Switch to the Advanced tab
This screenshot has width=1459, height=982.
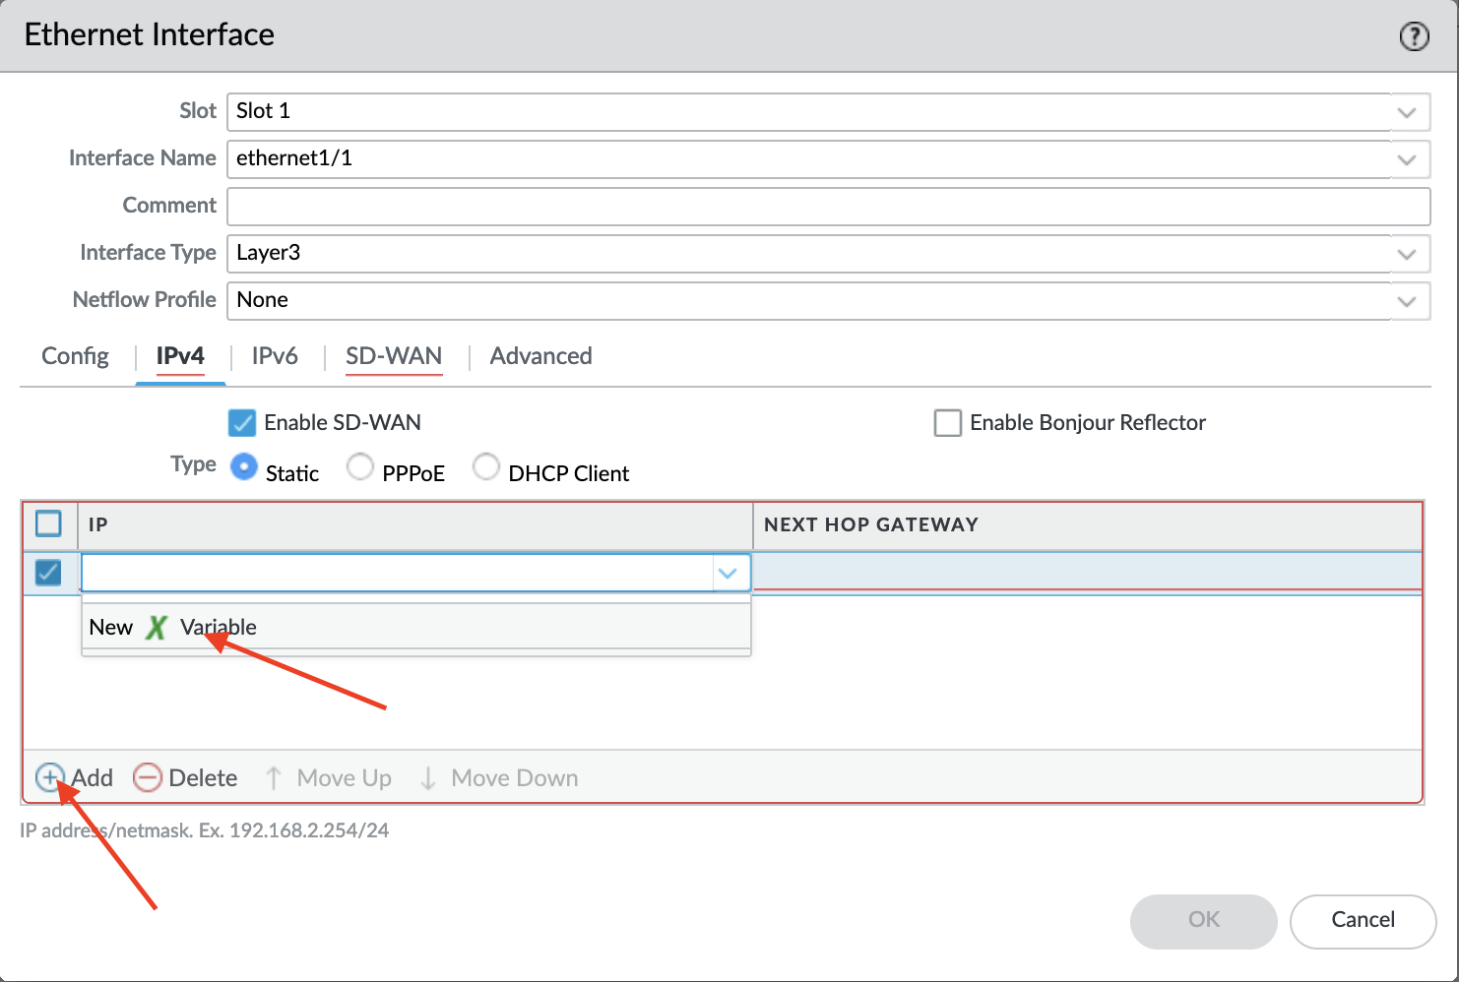point(540,356)
